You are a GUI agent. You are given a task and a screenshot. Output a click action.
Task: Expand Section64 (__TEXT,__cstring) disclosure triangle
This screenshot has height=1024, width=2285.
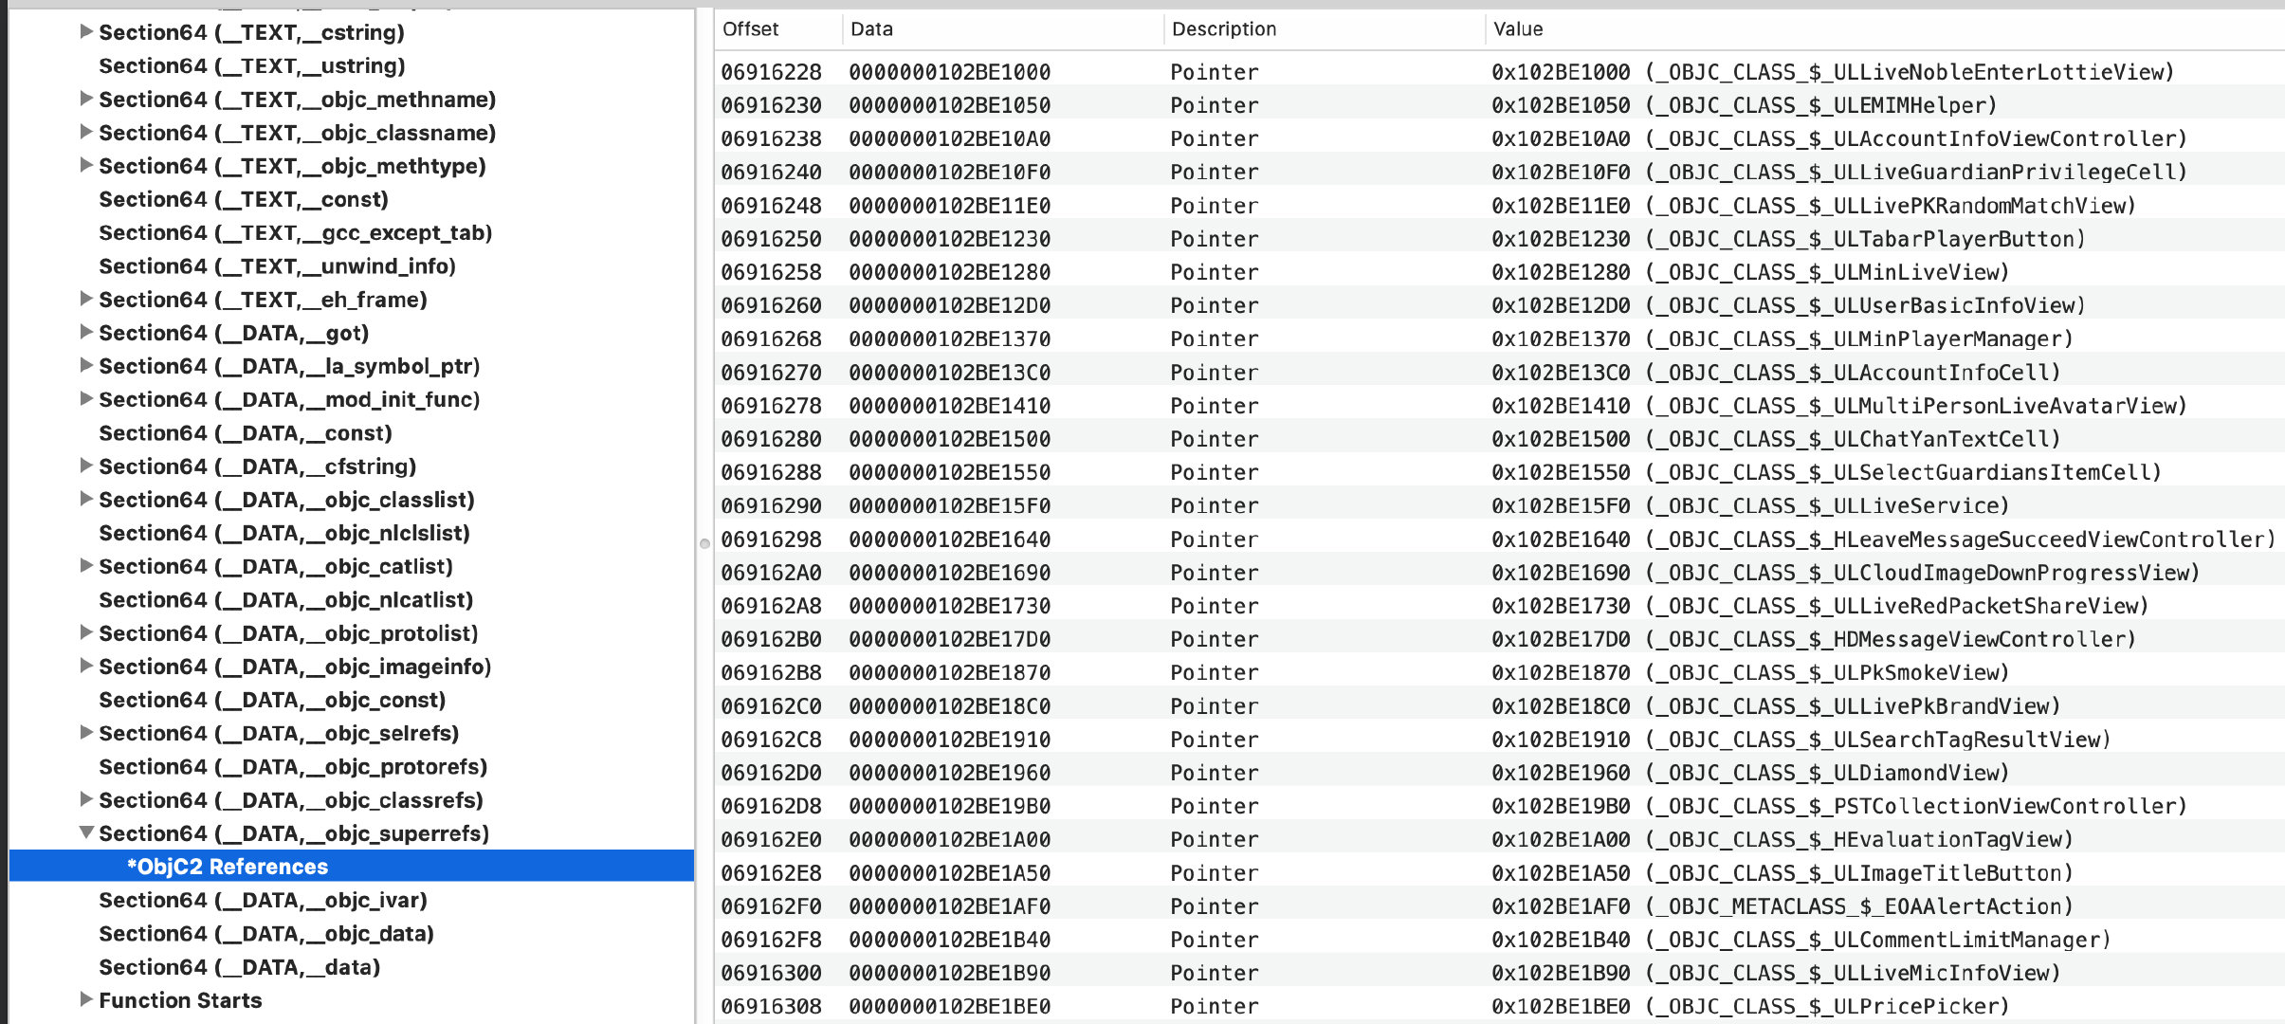click(x=85, y=31)
